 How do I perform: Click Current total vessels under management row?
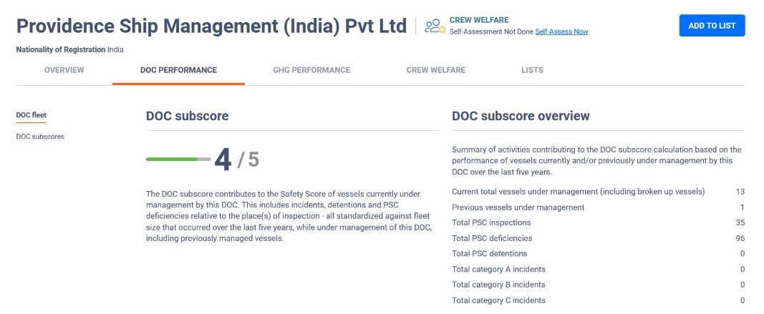(599, 192)
